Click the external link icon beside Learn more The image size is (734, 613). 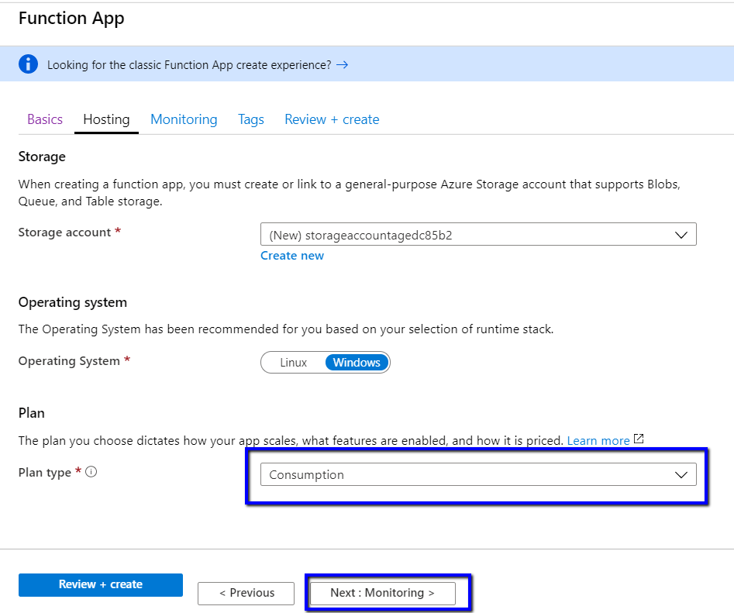pos(639,439)
